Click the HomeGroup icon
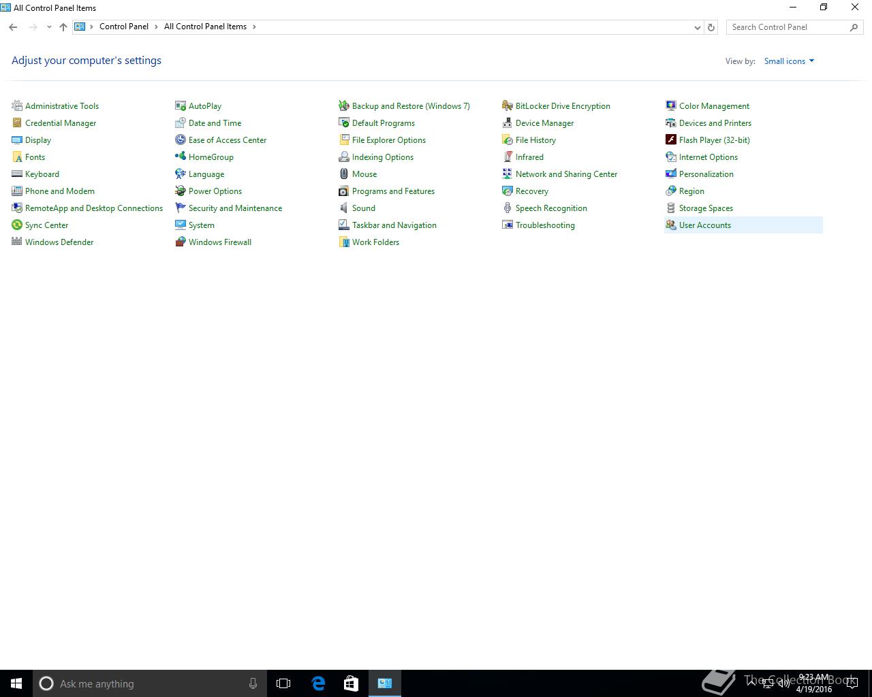Image resolution: width=872 pixels, height=697 pixels. click(x=181, y=157)
